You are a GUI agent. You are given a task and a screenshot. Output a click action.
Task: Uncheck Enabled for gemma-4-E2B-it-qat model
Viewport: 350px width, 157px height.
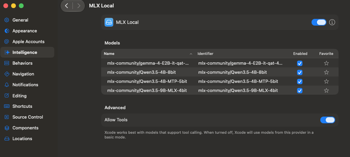(300, 63)
